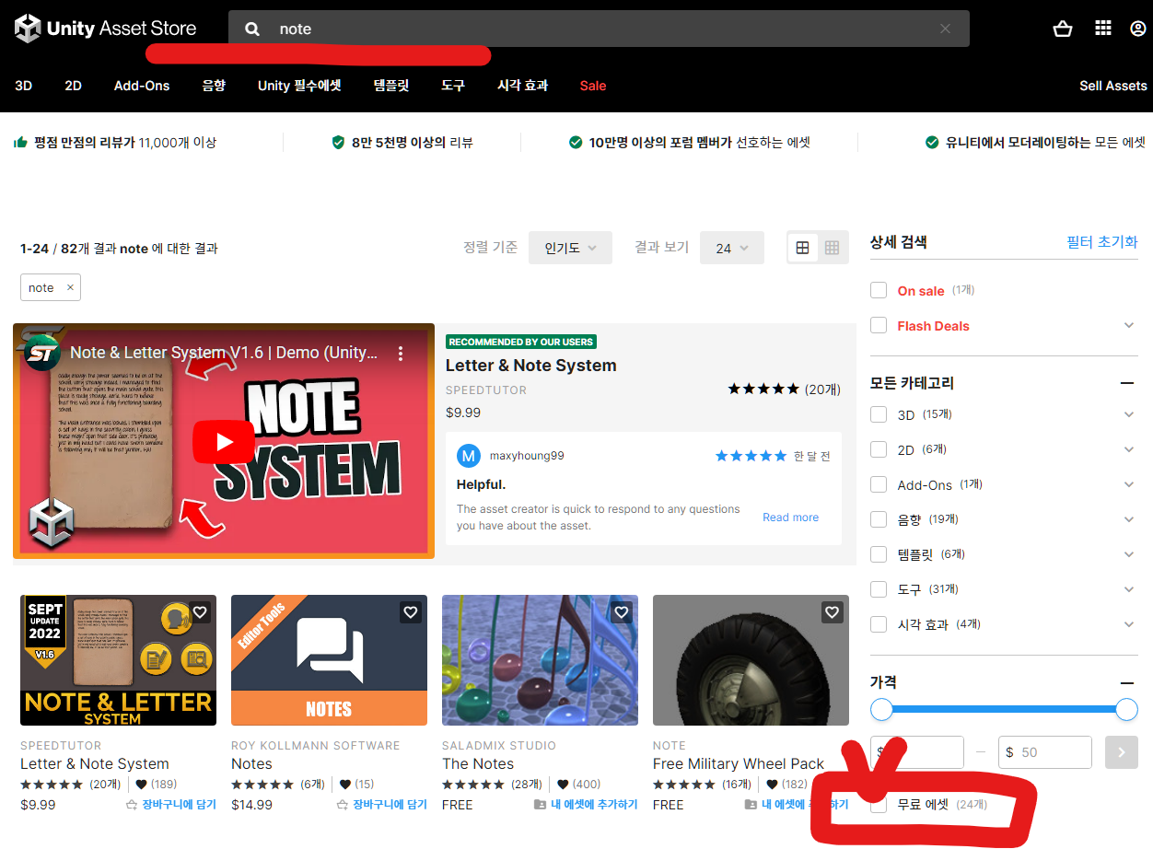The image size is (1153, 849).
Task: Switch to small grid view icon
Action: tap(833, 248)
